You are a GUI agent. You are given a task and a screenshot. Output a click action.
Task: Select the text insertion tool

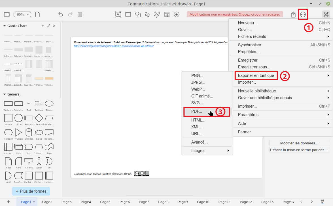click(x=118, y=14)
